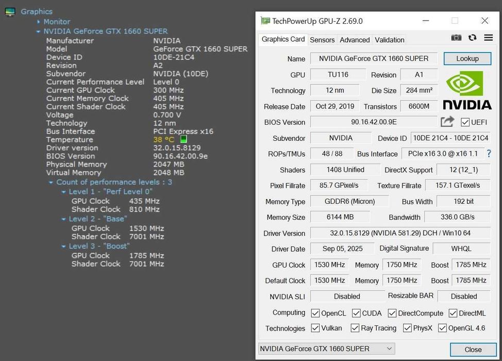502x361 pixels.
Task: Click the Name field in GPU-Z
Action: click(x=374, y=59)
